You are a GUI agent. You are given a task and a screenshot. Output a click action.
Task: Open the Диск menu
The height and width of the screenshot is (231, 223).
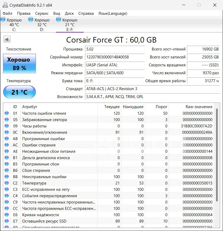point(69,13)
